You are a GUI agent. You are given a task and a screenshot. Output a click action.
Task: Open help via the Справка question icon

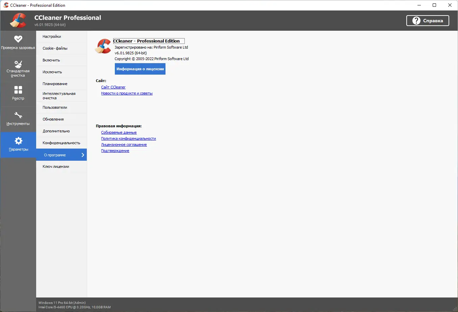pos(416,20)
